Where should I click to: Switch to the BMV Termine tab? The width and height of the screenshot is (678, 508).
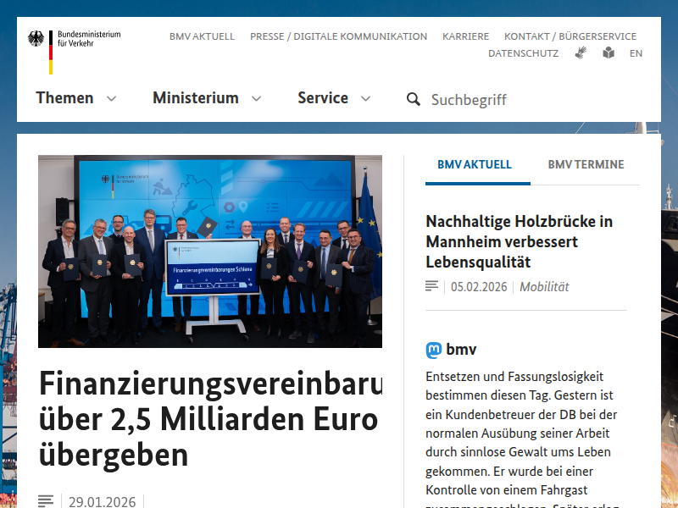tap(586, 164)
